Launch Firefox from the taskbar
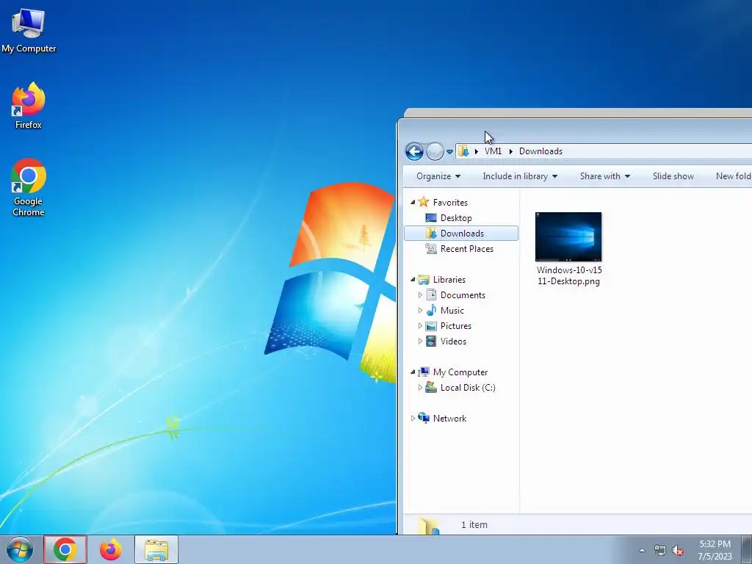The width and height of the screenshot is (752, 564). [x=111, y=549]
